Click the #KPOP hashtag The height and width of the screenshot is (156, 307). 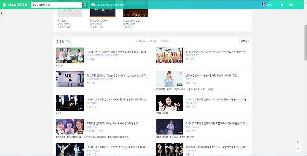[x=190, y=137]
